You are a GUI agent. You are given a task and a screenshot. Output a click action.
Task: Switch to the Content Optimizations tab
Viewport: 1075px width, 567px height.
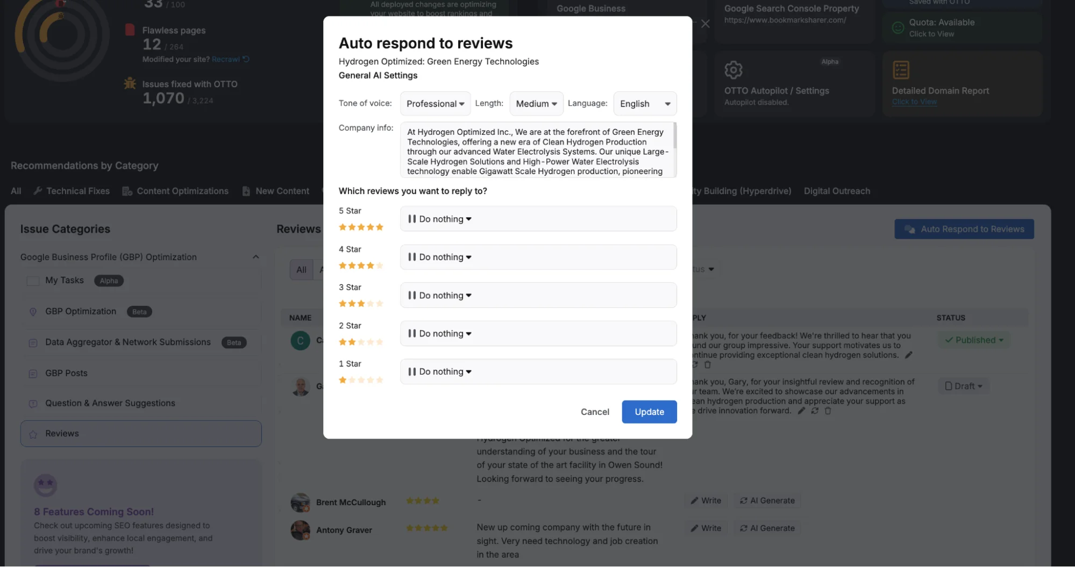[175, 191]
